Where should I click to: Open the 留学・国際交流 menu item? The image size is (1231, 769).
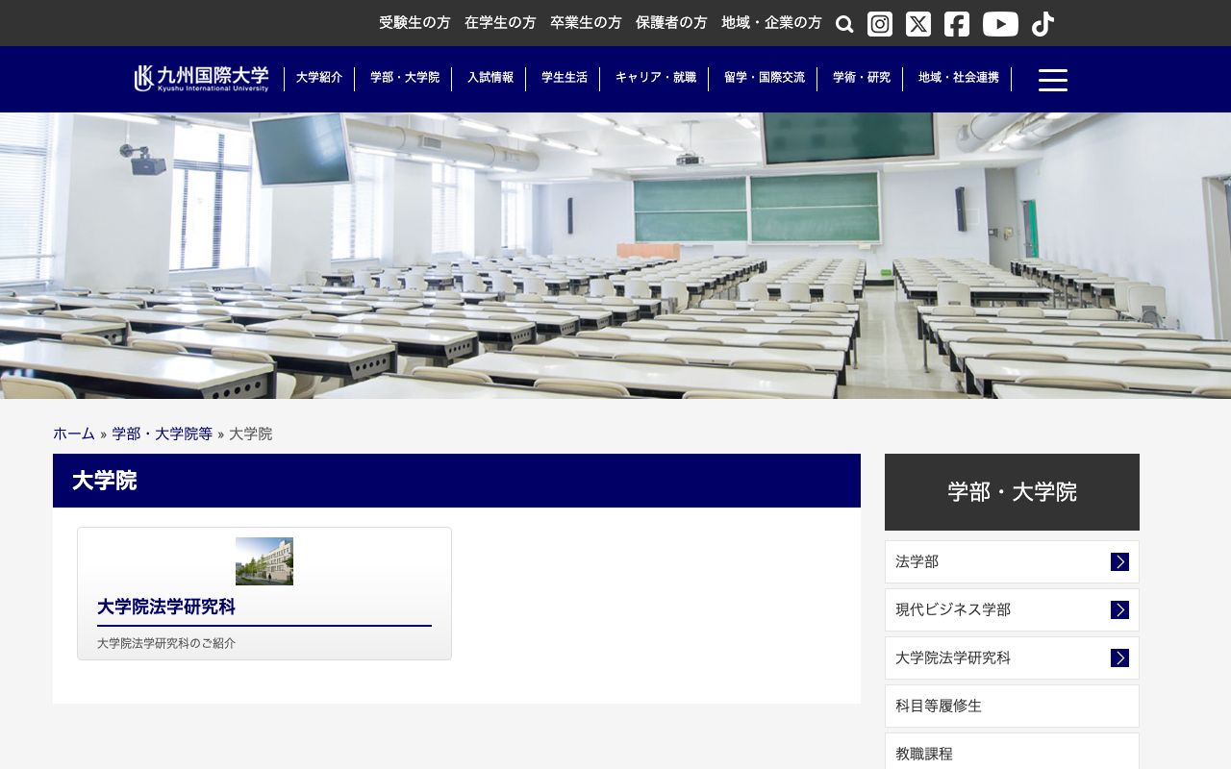coord(764,78)
